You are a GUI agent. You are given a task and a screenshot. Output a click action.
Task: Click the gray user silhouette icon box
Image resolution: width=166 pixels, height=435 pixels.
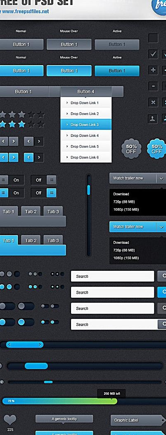(x=153, y=119)
